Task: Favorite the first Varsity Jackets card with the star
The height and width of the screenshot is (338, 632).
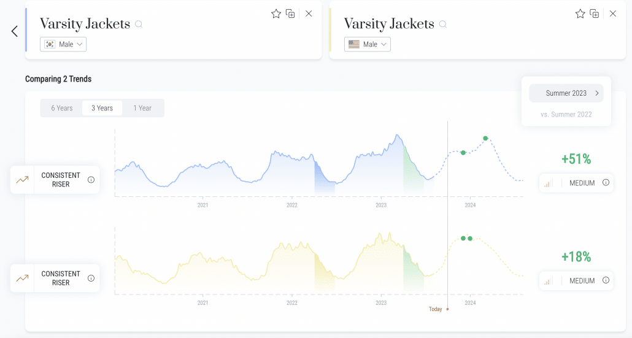Action: 276,13
